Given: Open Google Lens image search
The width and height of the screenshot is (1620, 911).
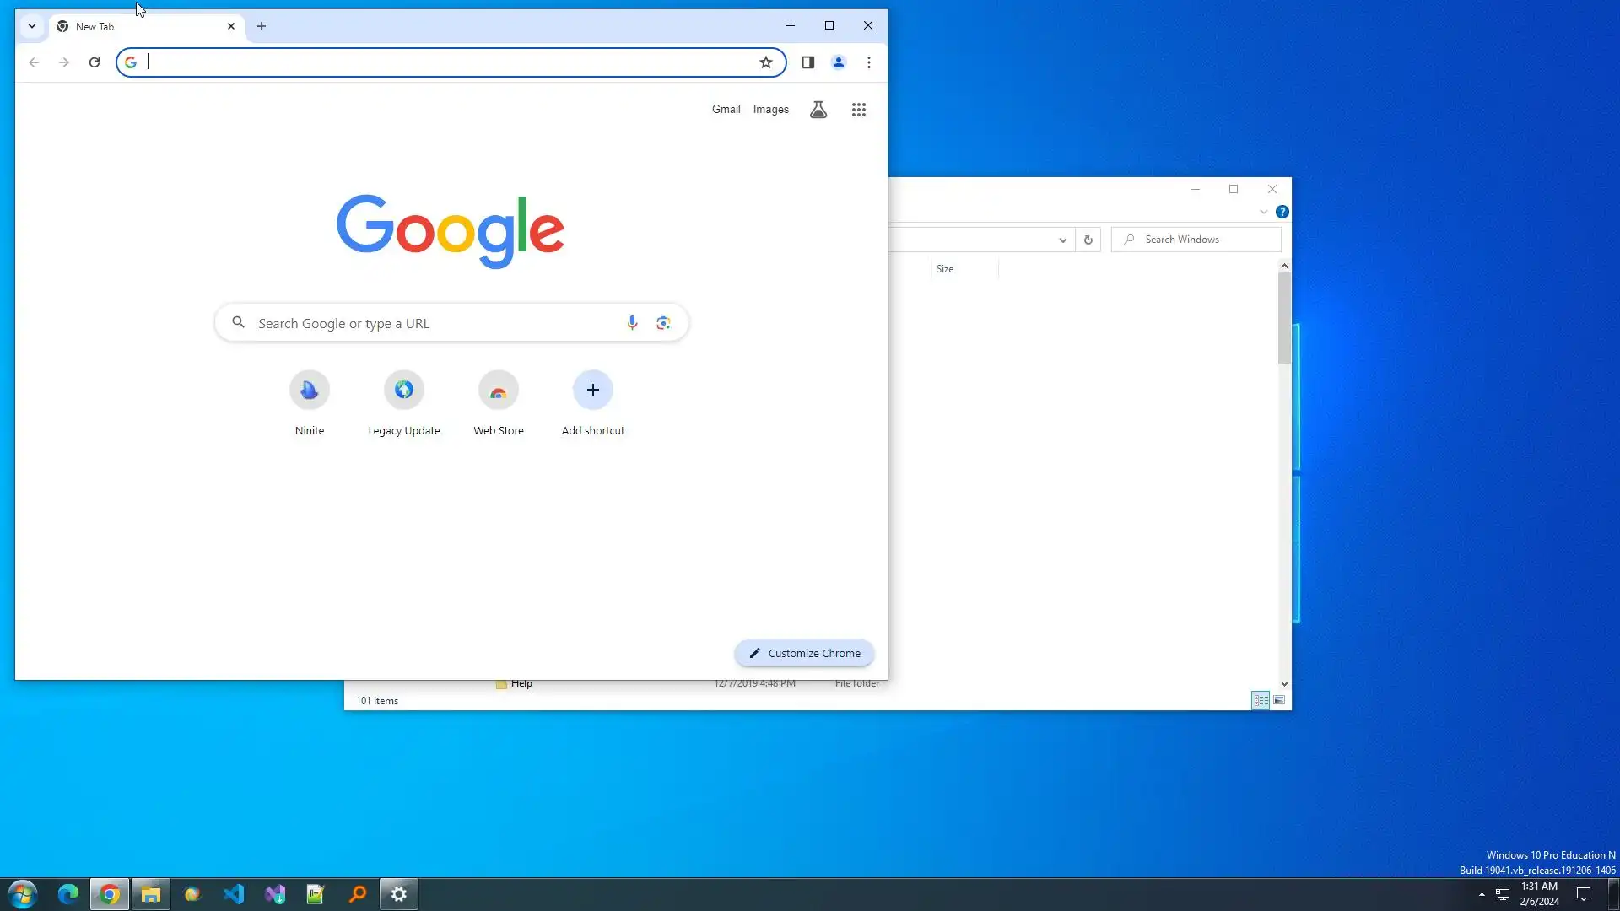Looking at the screenshot, I should [663, 323].
